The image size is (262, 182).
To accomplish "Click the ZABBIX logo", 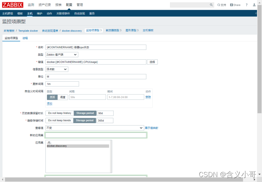I will click(13, 5).
